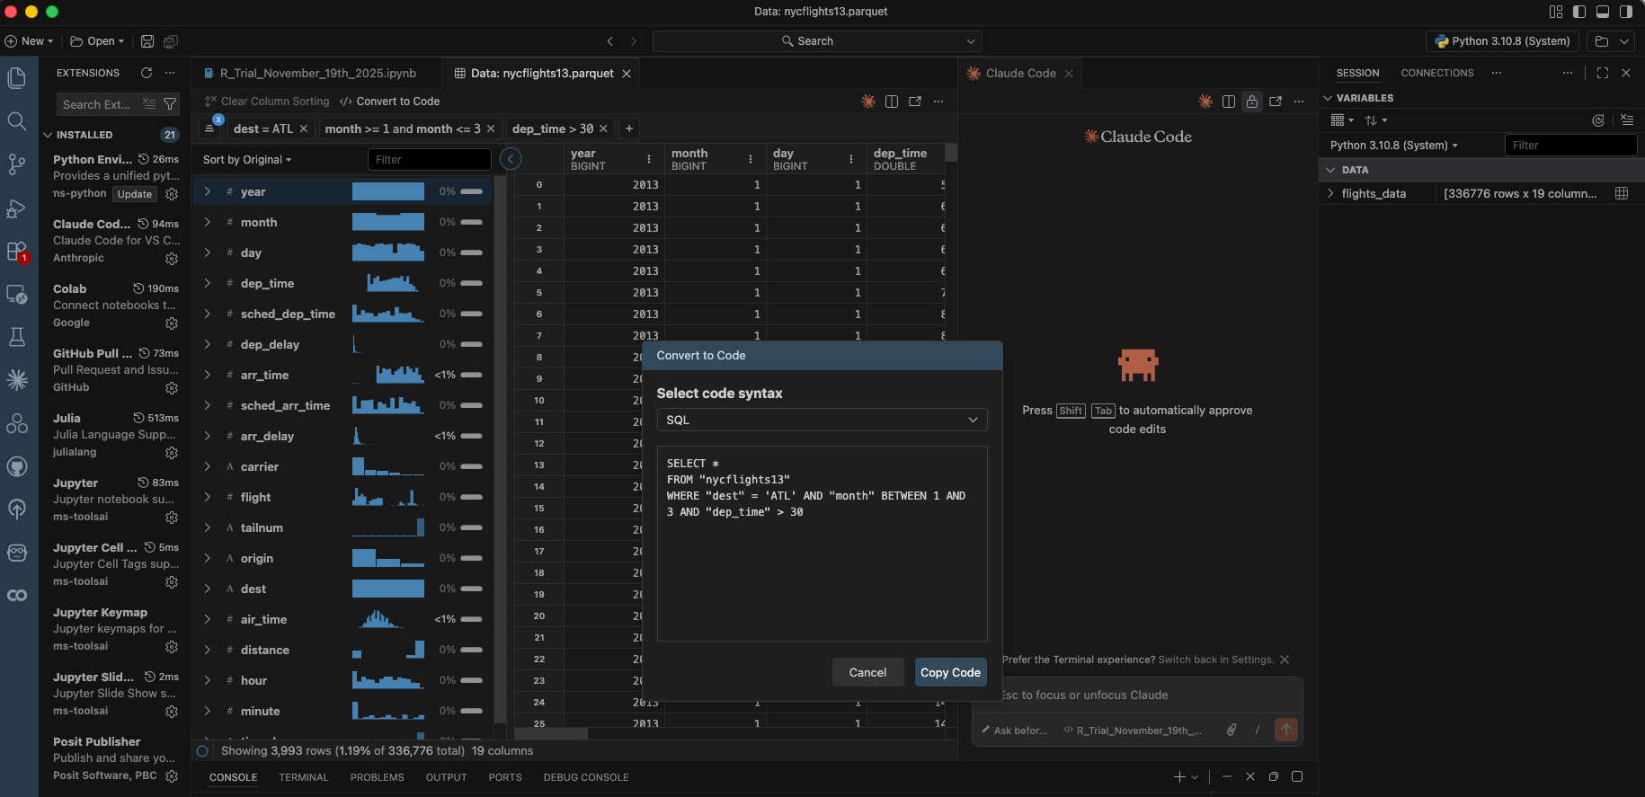Open the New file dropdown
The width and height of the screenshot is (1645, 797).
[29, 41]
